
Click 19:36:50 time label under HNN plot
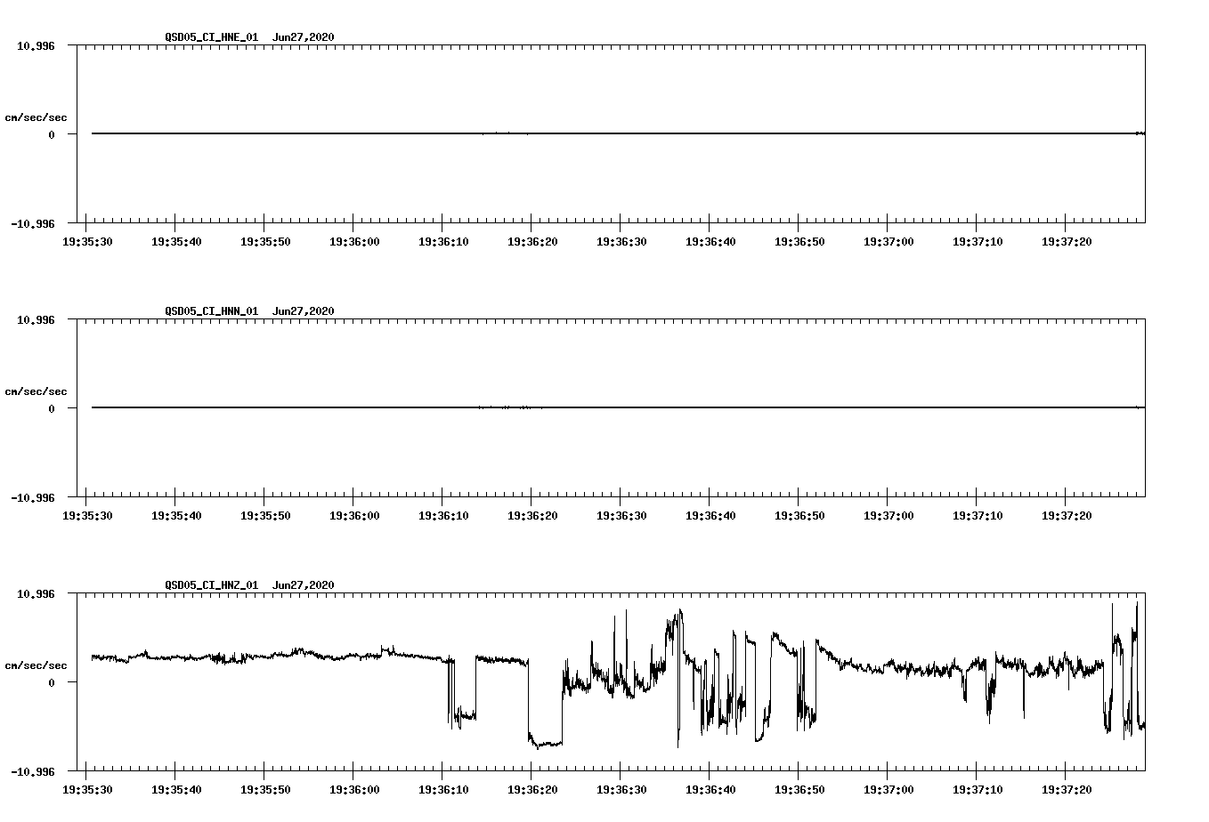click(x=799, y=515)
